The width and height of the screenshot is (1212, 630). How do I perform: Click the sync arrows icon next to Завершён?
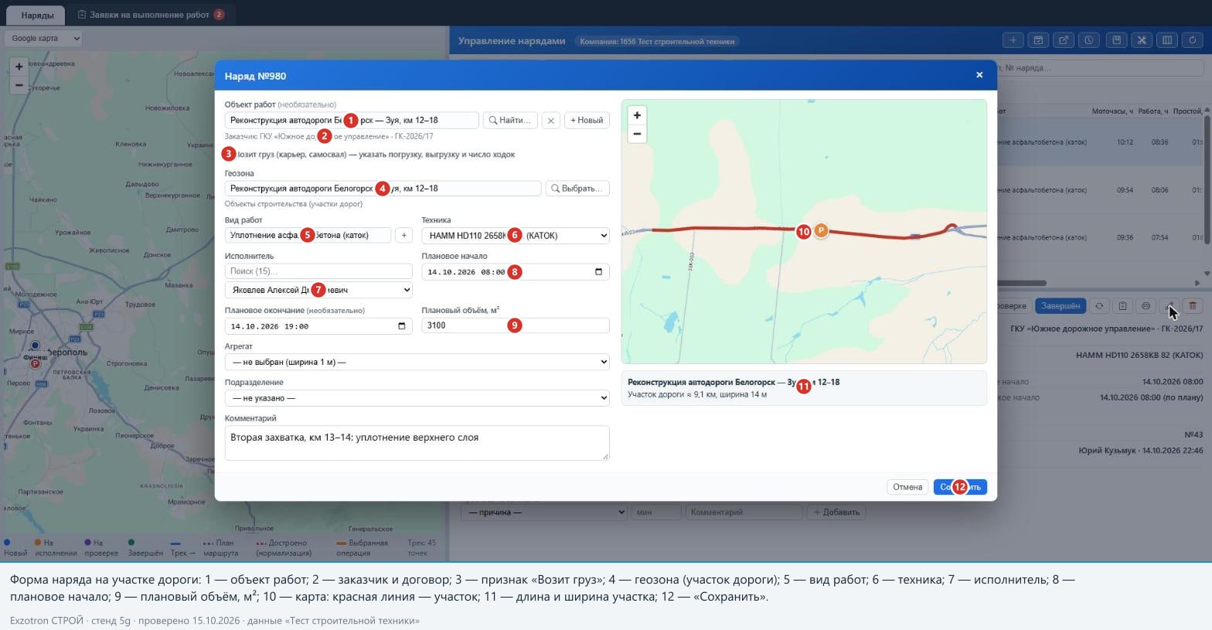tap(1099, 306)
